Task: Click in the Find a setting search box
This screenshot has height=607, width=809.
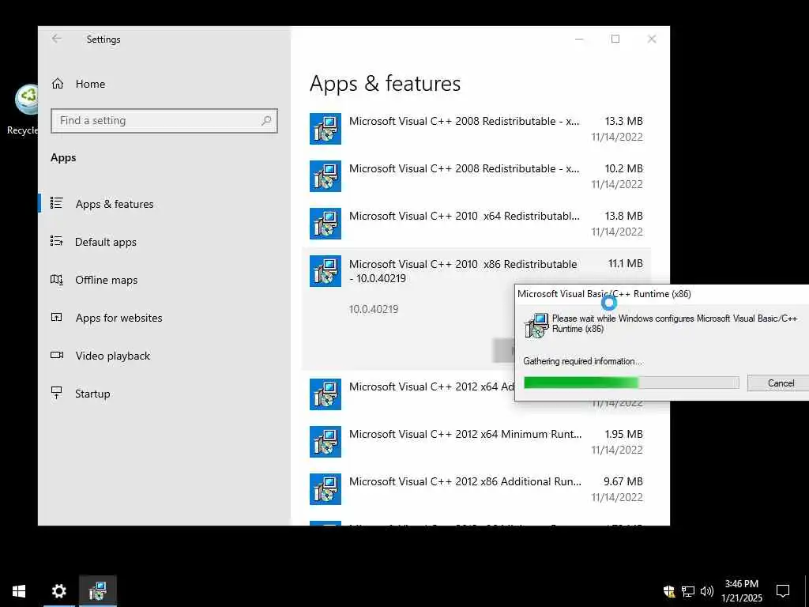Action: [164, 121]
